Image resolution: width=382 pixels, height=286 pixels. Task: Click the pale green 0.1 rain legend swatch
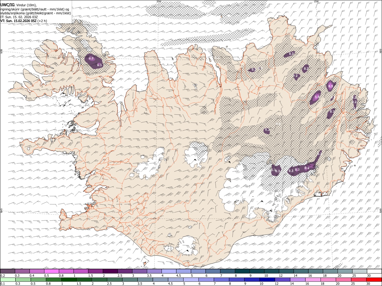point(8,279)
